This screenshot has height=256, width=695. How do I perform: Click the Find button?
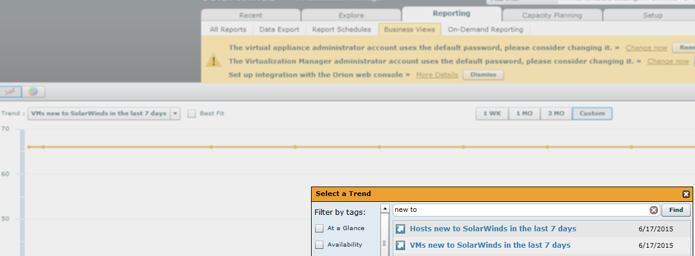click(676, 210)
